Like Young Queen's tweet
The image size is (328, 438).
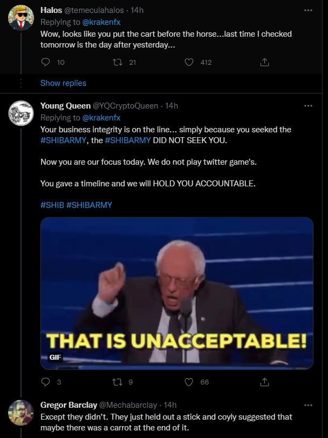coord(189,382)
